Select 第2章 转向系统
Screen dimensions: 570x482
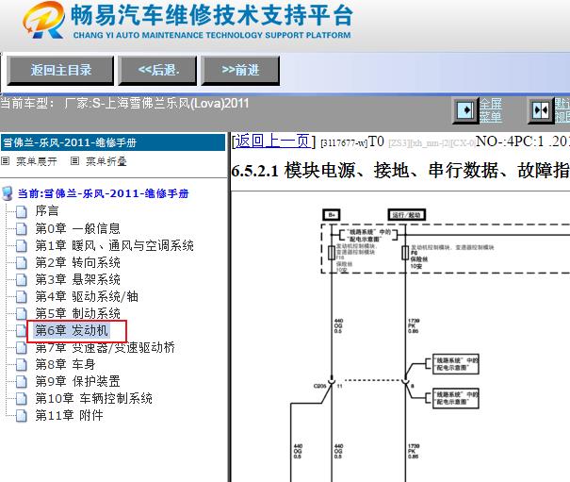tap(78, 262)
